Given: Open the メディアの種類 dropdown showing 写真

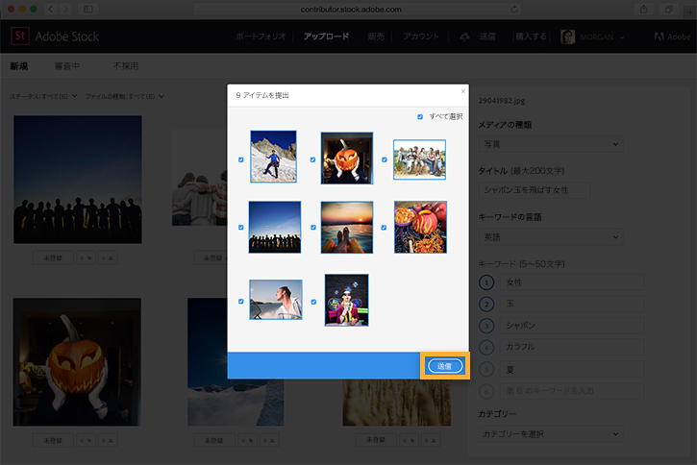Looking at the screenshot, I should pos(551,144).
